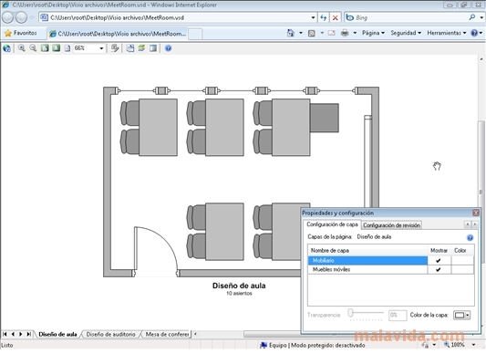
Task: Click the vertical scrollbar up arrow
Action: point(481,59)
